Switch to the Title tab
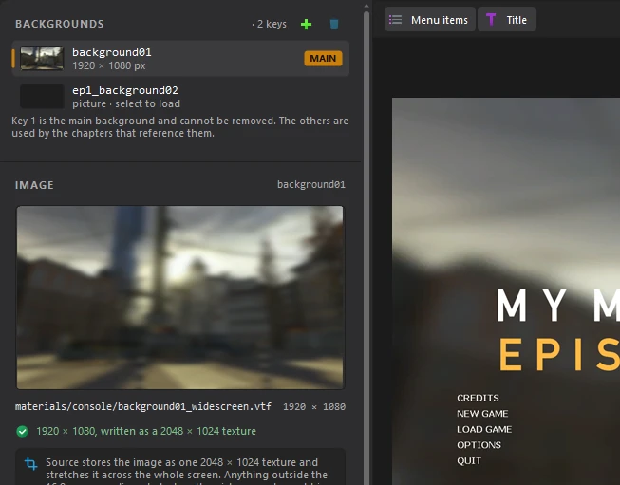Image resolution: width=620 pixels, height=485 pixels. point(507,20)
